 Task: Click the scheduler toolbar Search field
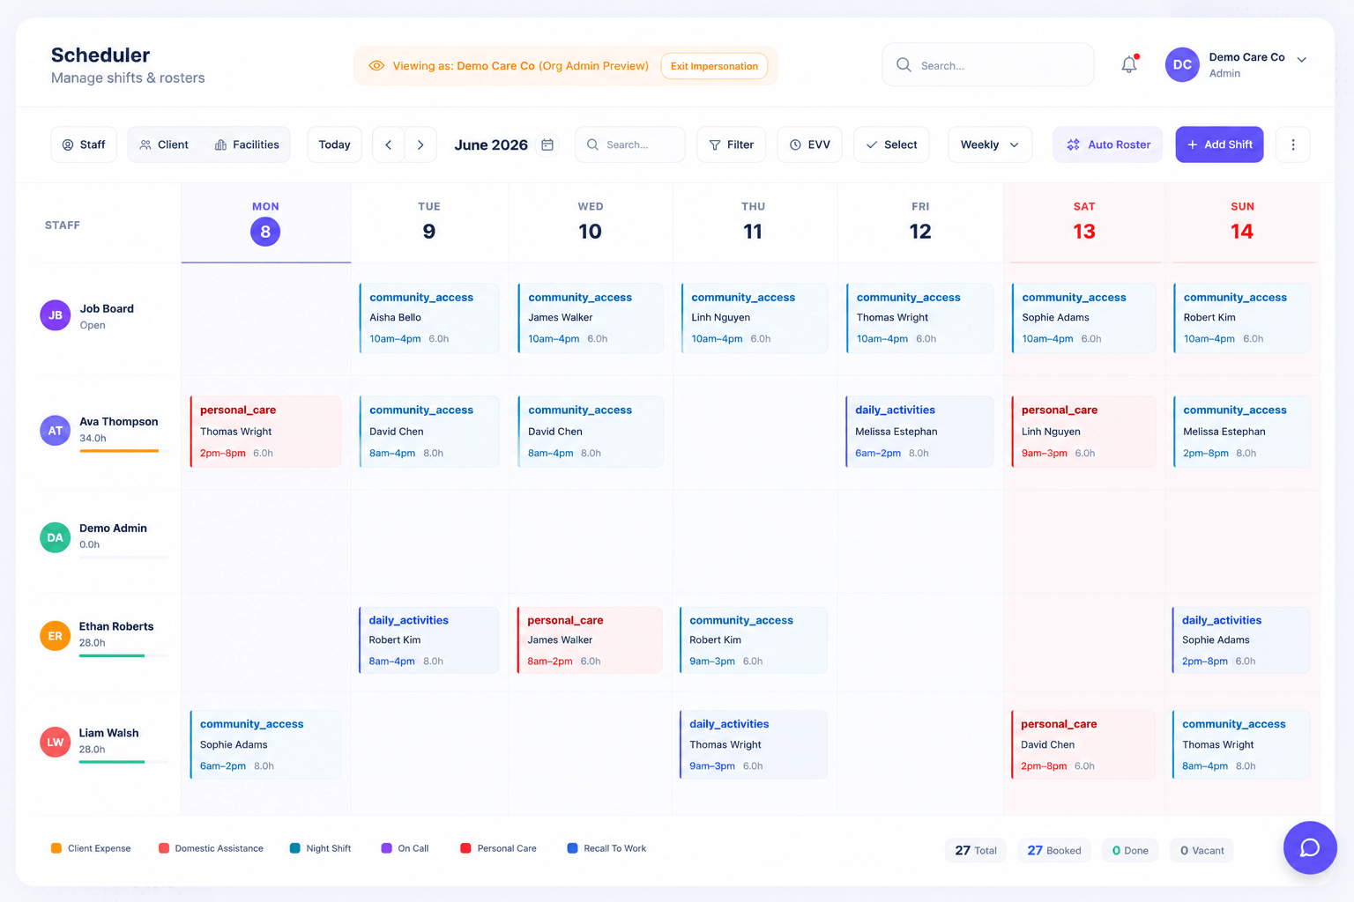(x=630, y=144)
